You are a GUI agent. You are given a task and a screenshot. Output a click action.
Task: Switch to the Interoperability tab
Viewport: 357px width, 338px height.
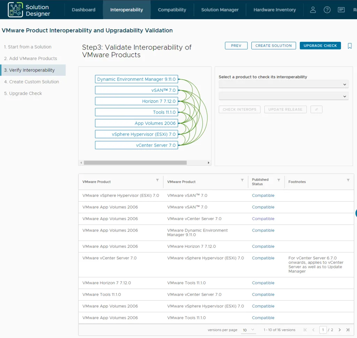coord(127,10)
